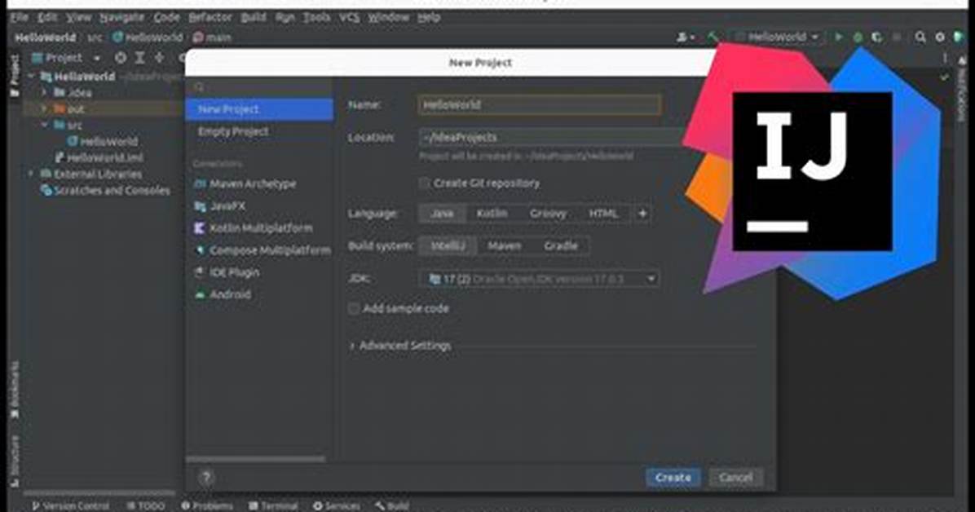Screen dimensions: 975x512
Task: Click the Cancel button
Action: click(735, 478)
